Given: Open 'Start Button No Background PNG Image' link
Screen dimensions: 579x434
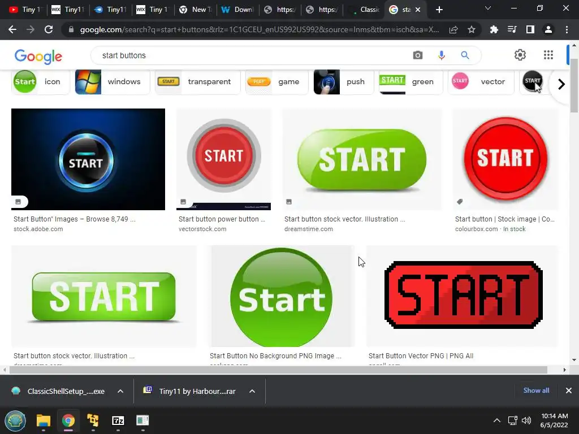Looking at the screenshot, I should click(275, 356).
